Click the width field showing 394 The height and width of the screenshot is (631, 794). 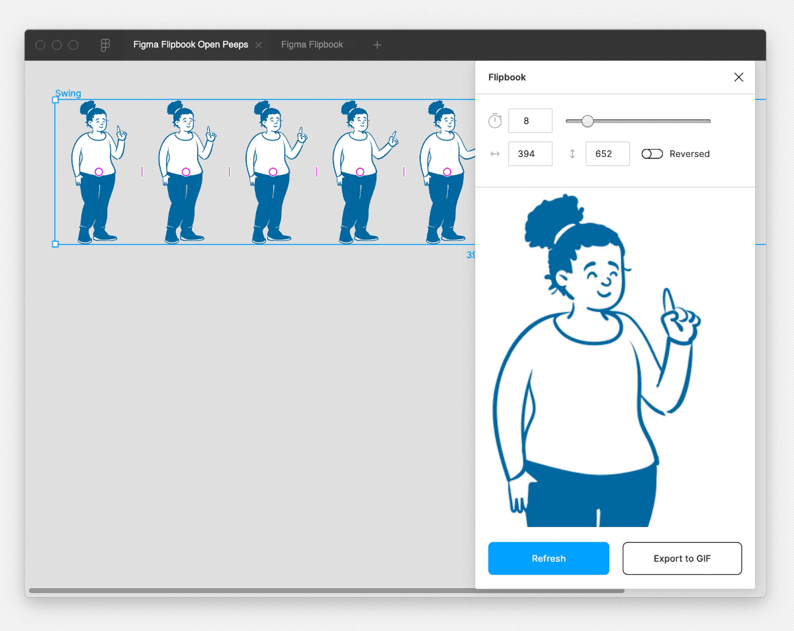coord(530,154)
